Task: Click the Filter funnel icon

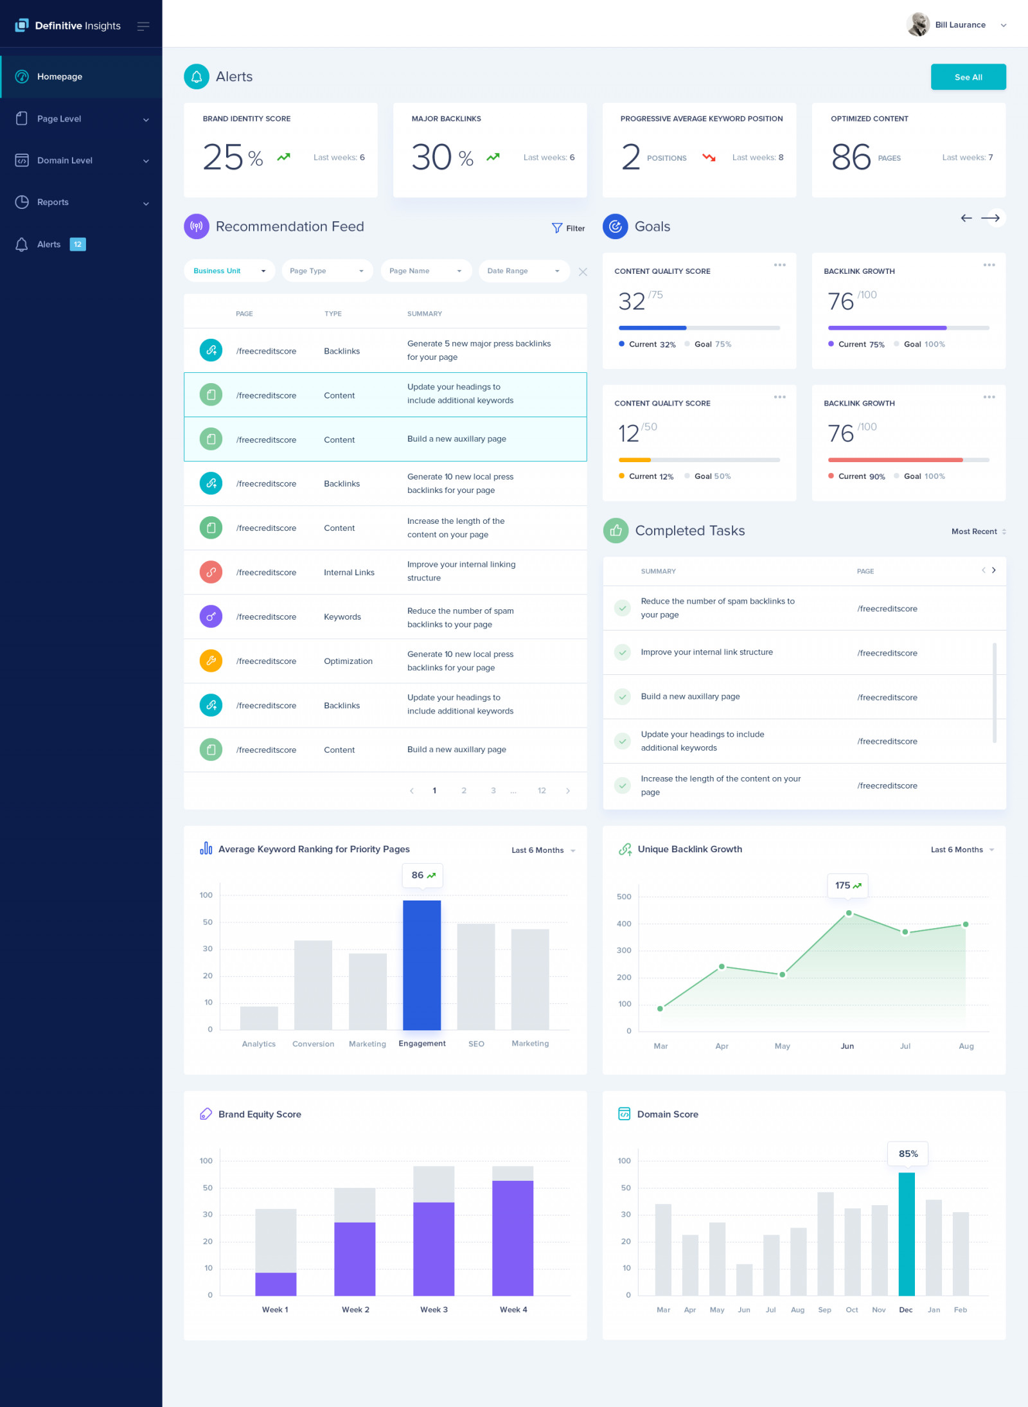Action: [557, 228]
